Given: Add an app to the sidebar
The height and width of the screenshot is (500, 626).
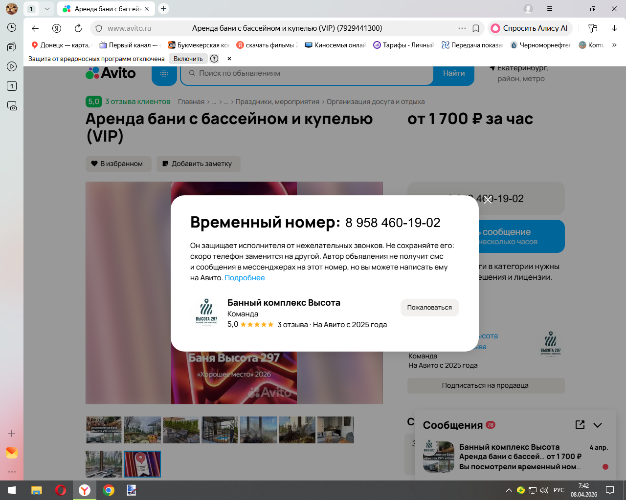Looking at the screenshot, I should click(12, 433).
